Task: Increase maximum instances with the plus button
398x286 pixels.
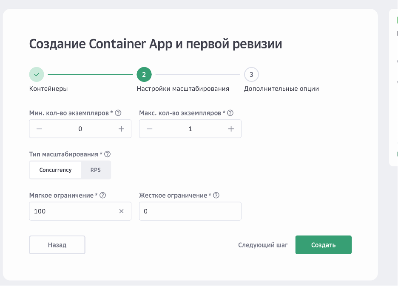Action: pos(231,129)
